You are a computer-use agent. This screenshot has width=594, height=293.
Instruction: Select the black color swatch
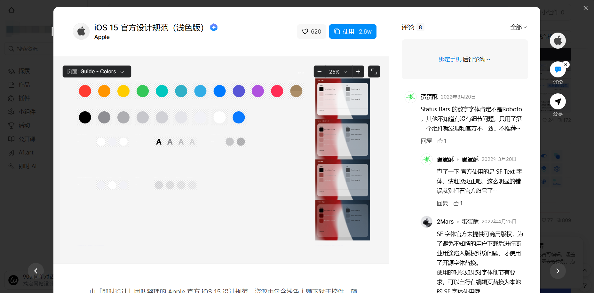(85, 117)
